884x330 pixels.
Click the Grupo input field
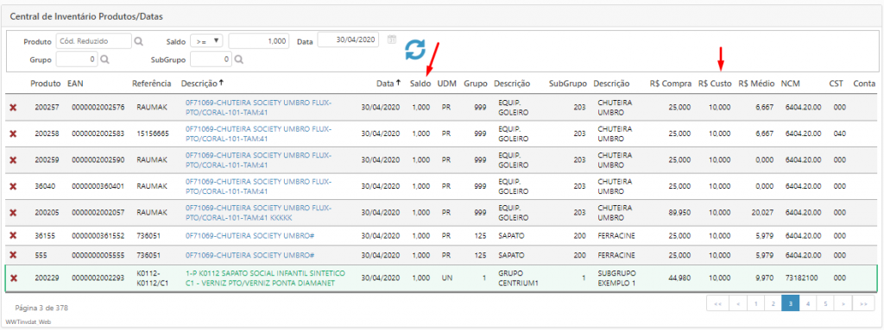[x=77, y=59]
